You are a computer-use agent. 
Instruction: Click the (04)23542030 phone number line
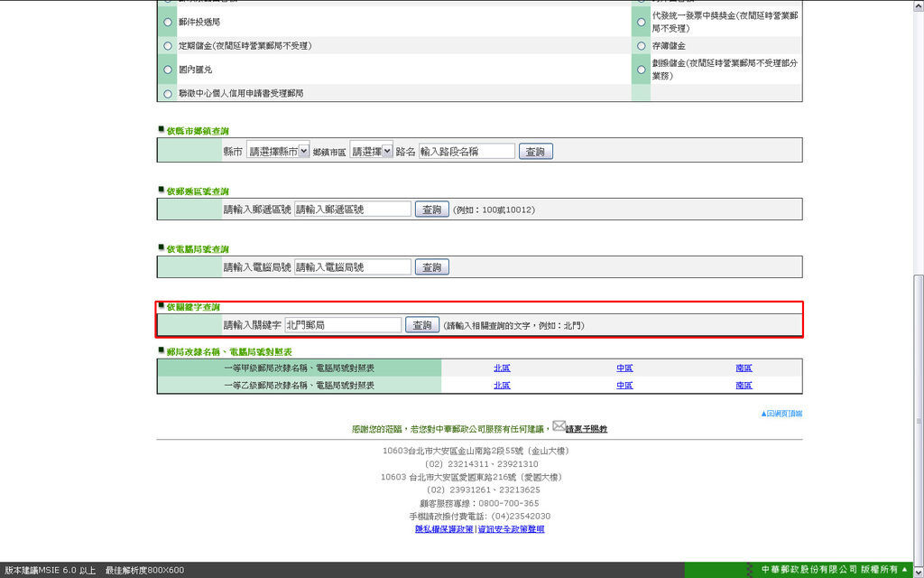click(480, 516)
